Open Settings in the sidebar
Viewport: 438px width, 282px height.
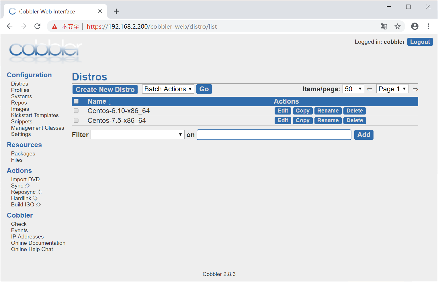point(21,134)
